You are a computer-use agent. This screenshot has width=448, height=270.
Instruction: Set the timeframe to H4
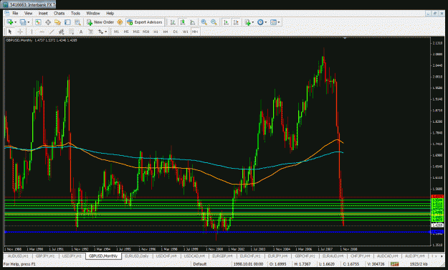[x=166, y=32]
